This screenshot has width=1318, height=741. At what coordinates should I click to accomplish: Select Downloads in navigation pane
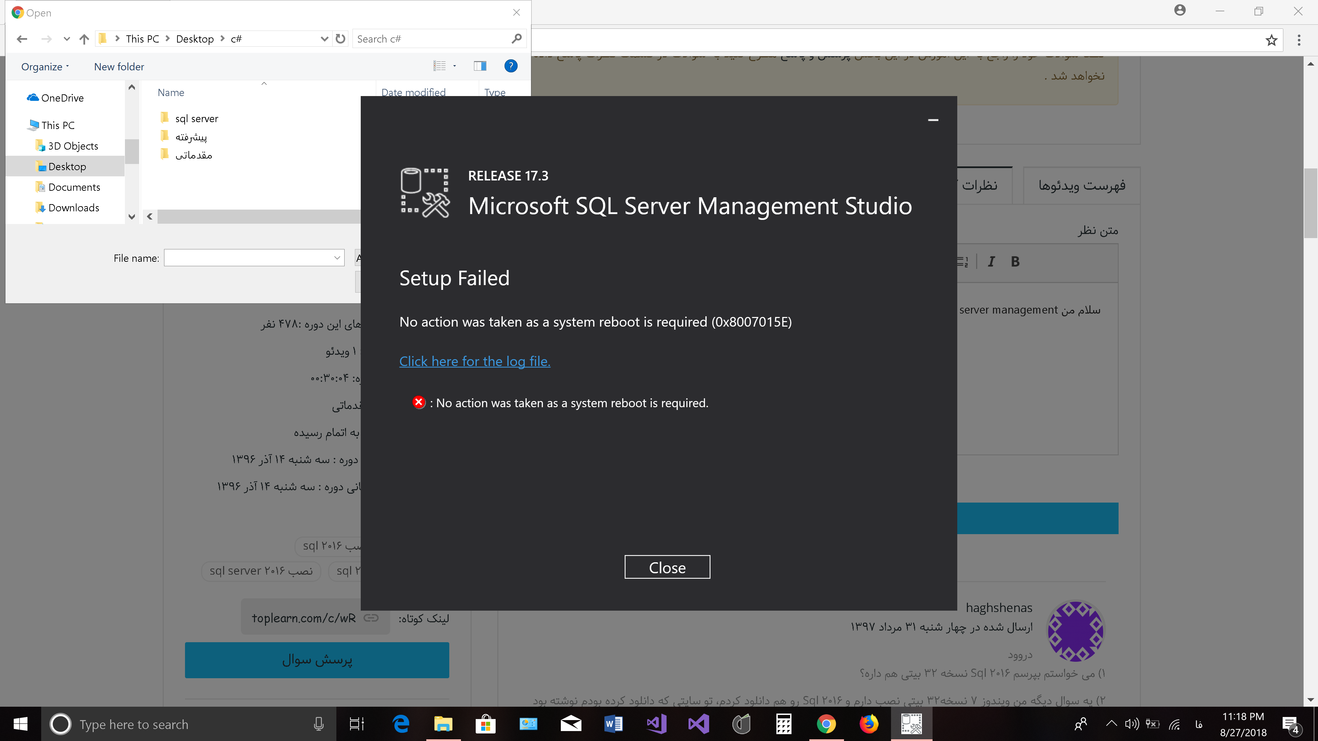click(x=68, y=208)
